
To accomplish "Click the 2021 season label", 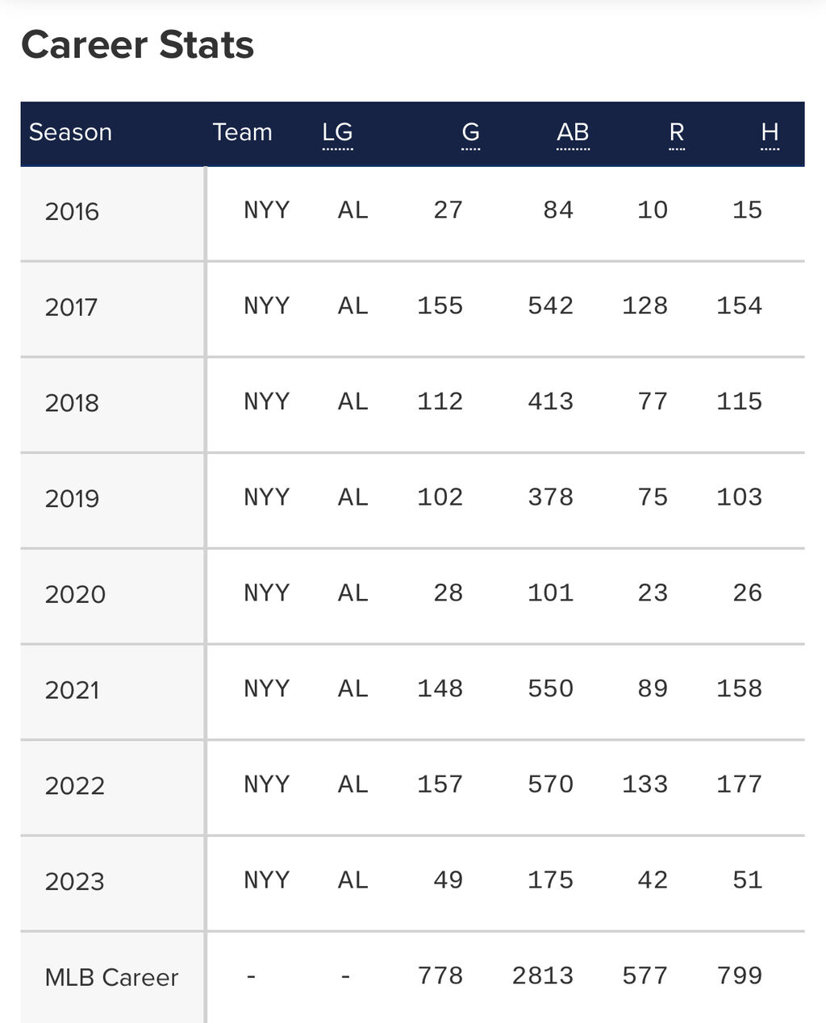I will coord(72,691).
